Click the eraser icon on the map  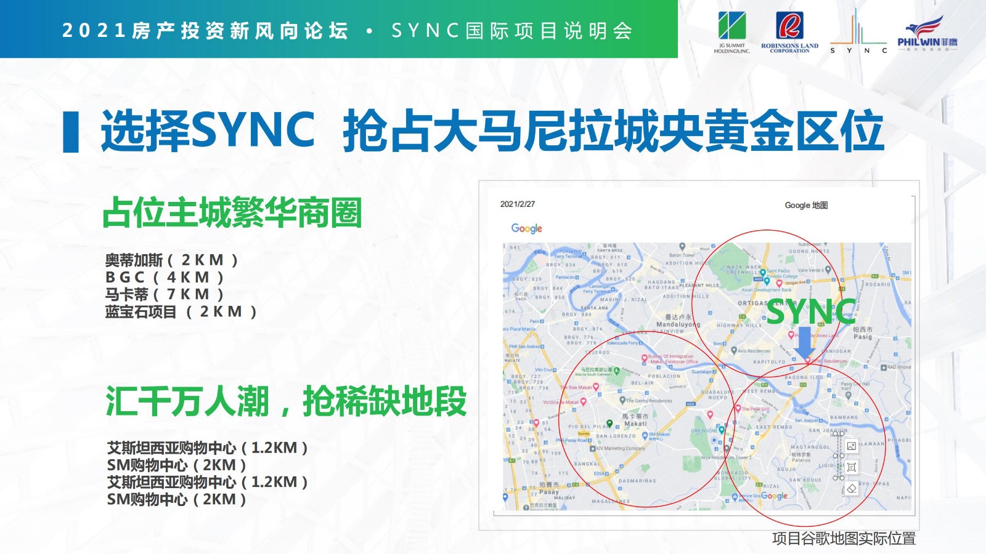coord(852,489)
